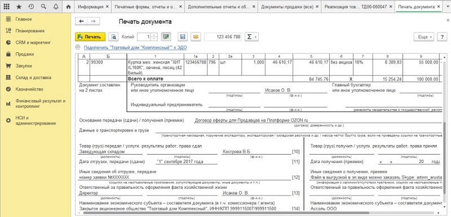451x217 pixels.
Task: Switch to Печатные формы, отчеты tab
Action: tap(145, 7)
